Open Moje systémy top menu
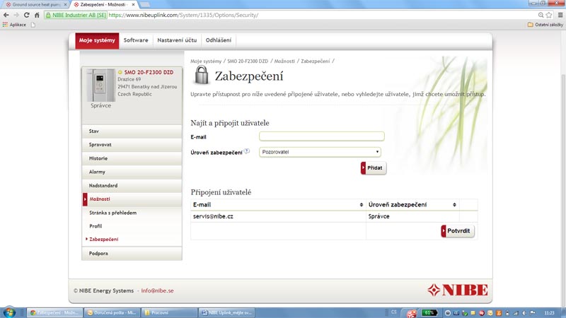Screen dimensions: 566x318 [97, 40]
